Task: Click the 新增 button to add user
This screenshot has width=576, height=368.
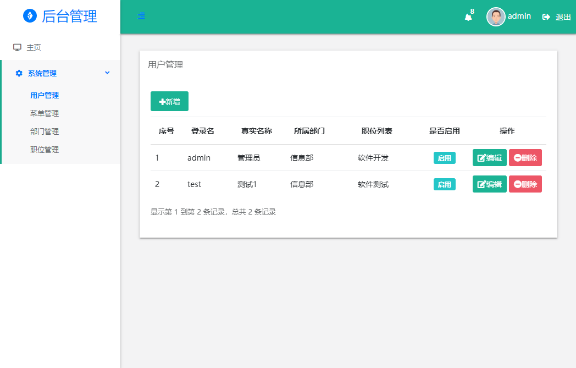Action: pos(169,101)
